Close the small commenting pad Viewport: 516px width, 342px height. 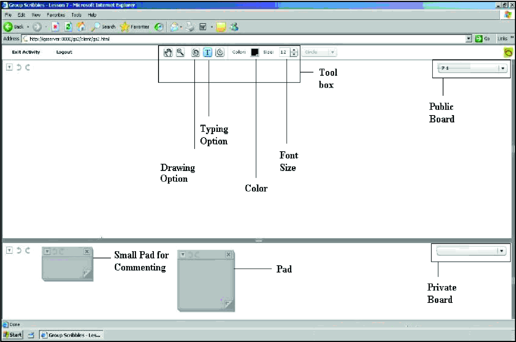click(87, 252)
